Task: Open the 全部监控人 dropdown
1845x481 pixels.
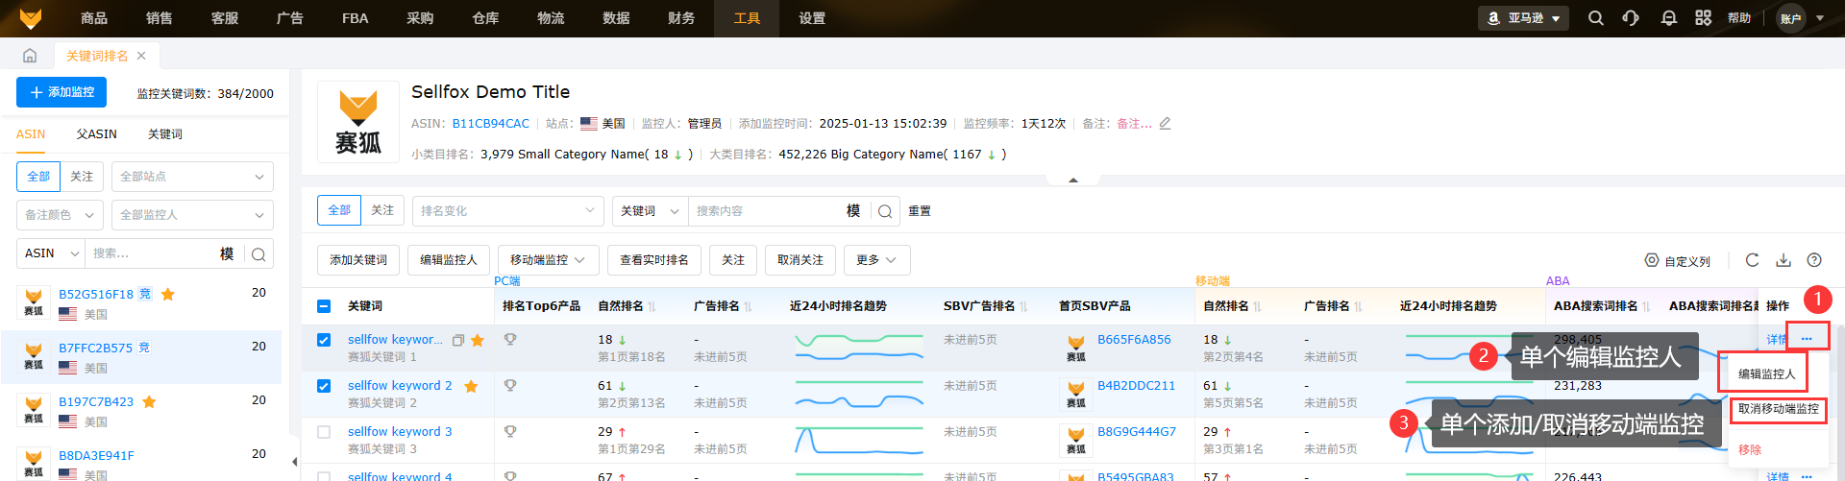Action: [x=192, y=215]
